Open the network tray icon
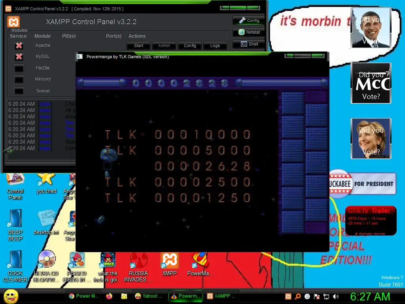Image resolution: width=405 pixels, height=304 pixels. (x=326, y=296)
